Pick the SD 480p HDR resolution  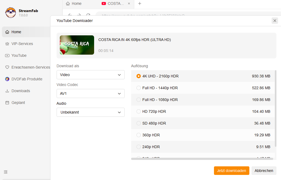pos(139,123)
